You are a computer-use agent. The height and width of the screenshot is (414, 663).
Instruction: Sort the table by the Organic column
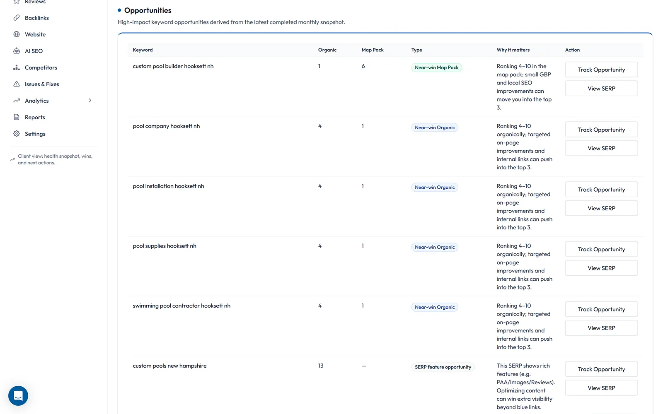tap(327, 50)
